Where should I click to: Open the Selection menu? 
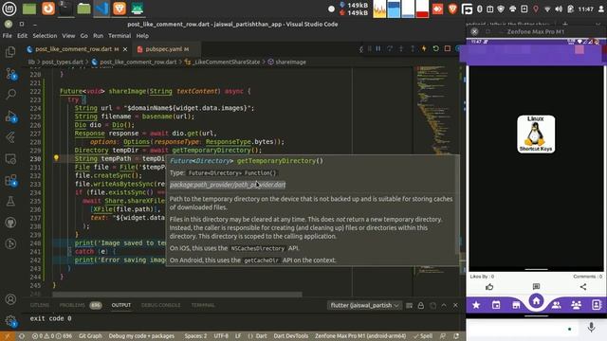45,36
